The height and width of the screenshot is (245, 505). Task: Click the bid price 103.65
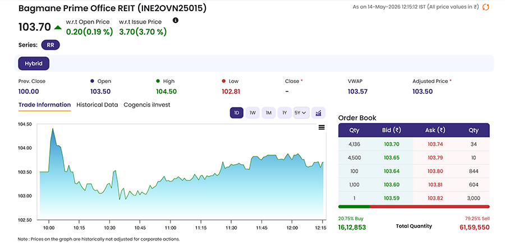[x=392, y=158]
